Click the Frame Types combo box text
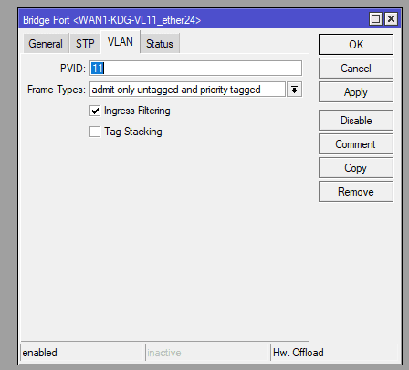Image resolution: width=409 pixels, height=370 pixels. (187, 90)
